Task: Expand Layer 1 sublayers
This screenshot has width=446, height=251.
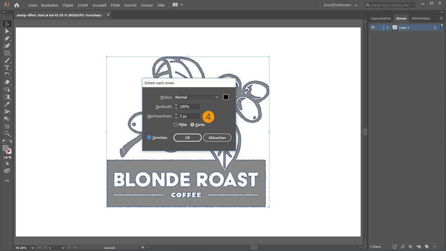Action: (387, 27)
